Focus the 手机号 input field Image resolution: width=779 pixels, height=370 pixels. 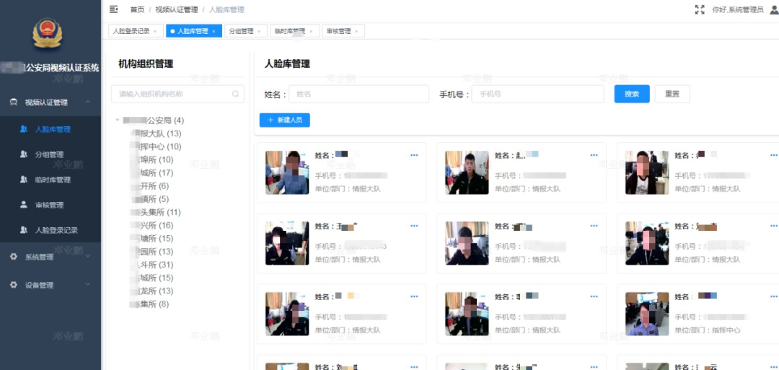click(537, 94)
